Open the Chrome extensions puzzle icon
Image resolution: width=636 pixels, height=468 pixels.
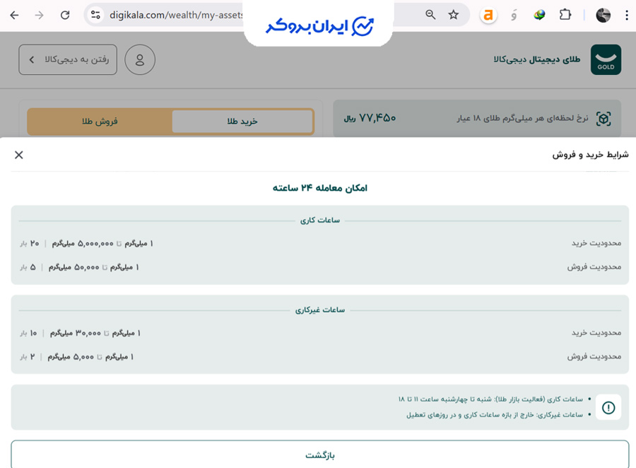click(565, 14)
